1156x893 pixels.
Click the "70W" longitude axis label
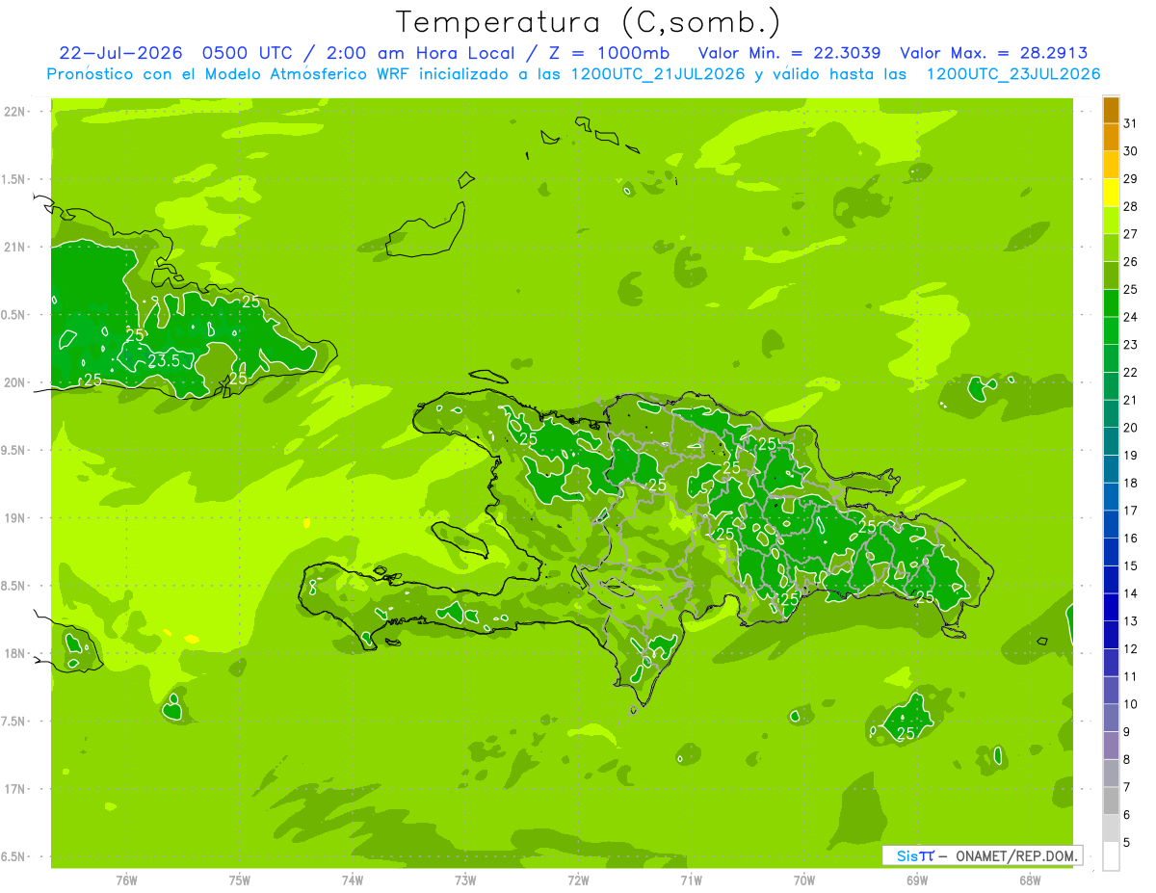[x=804, y=880]
